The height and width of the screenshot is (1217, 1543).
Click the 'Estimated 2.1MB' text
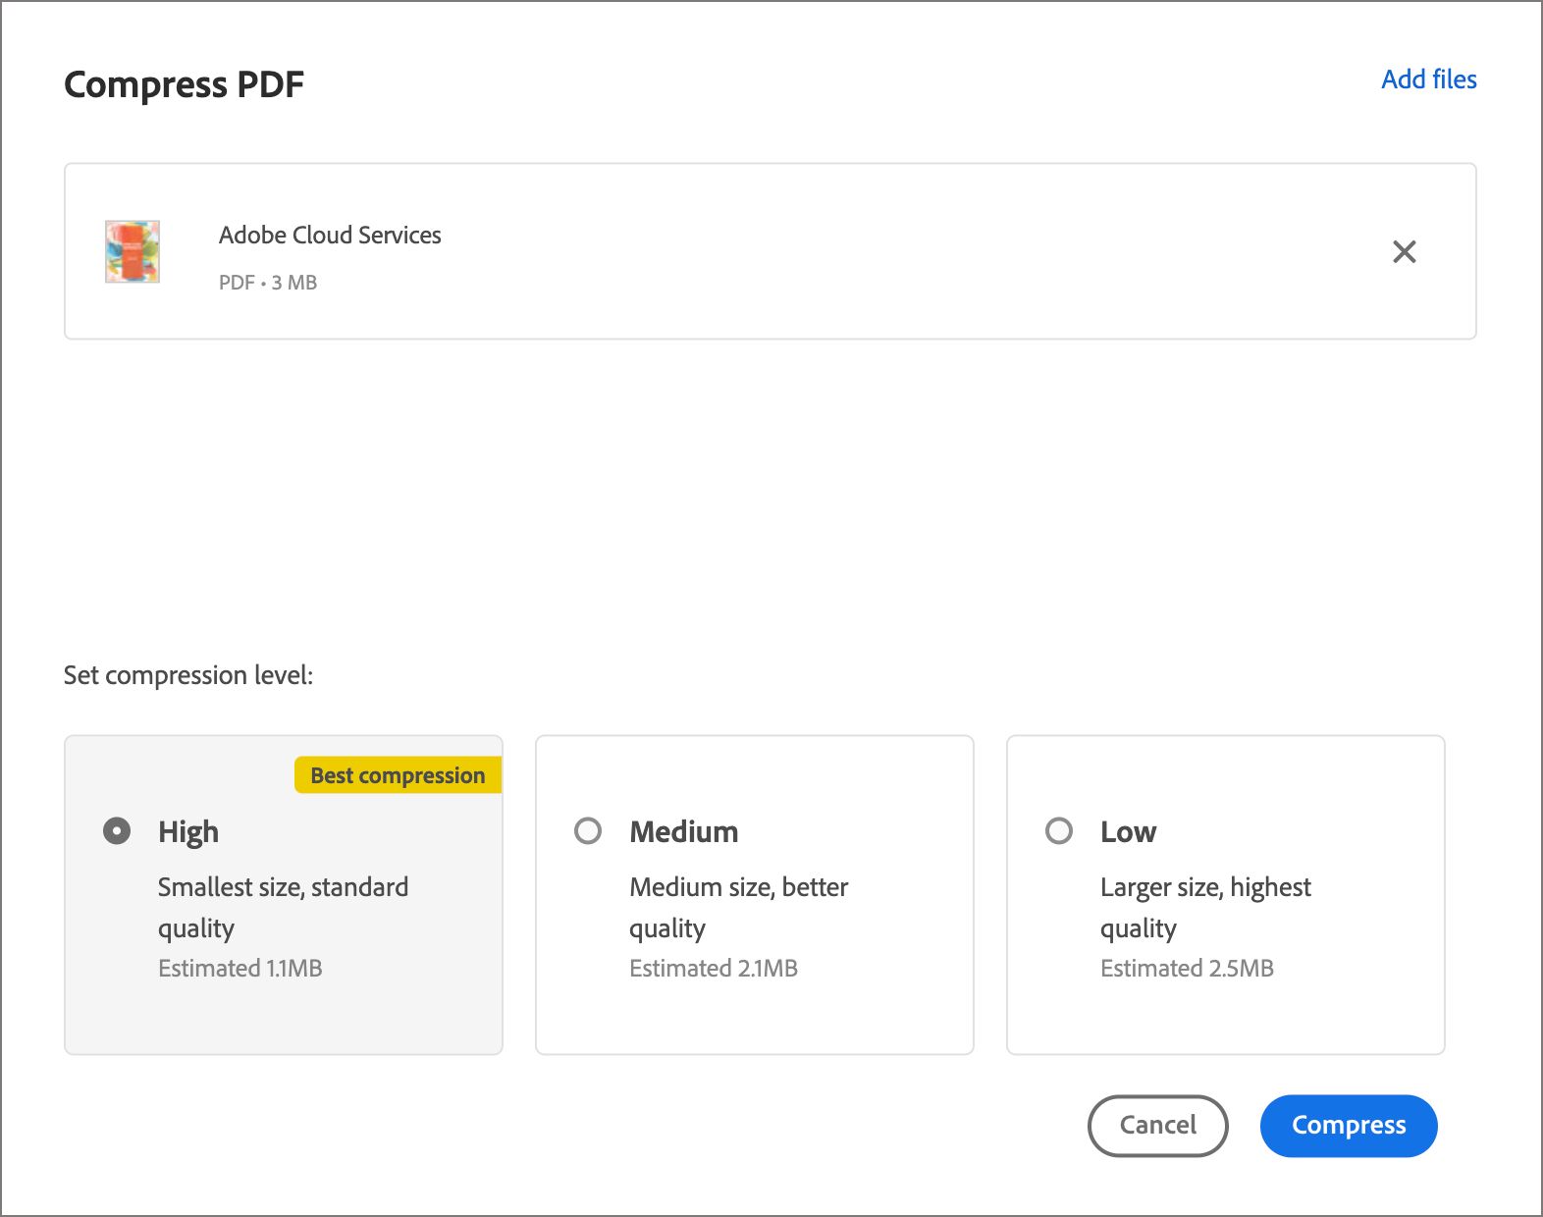(714, 969)
